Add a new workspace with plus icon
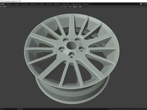Viewport: 147px width, 110px height. point(90,4)
